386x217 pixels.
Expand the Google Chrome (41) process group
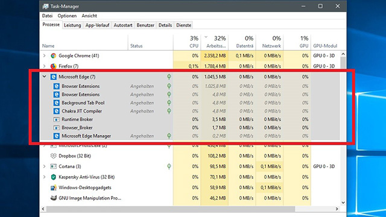[x=44, y=56]
